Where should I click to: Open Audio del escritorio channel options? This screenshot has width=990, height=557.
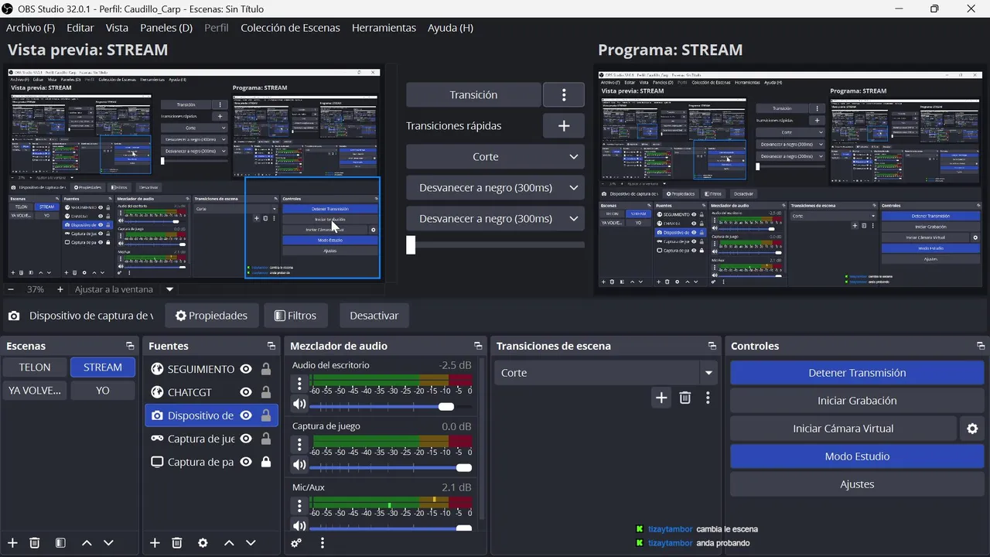pyautogui.click(x=299, y=384)
